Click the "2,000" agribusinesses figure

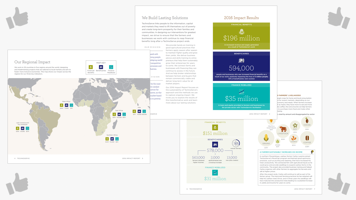[x=215, y=157]
